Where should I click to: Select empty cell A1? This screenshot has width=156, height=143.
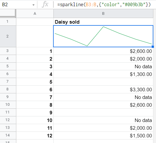35,22
